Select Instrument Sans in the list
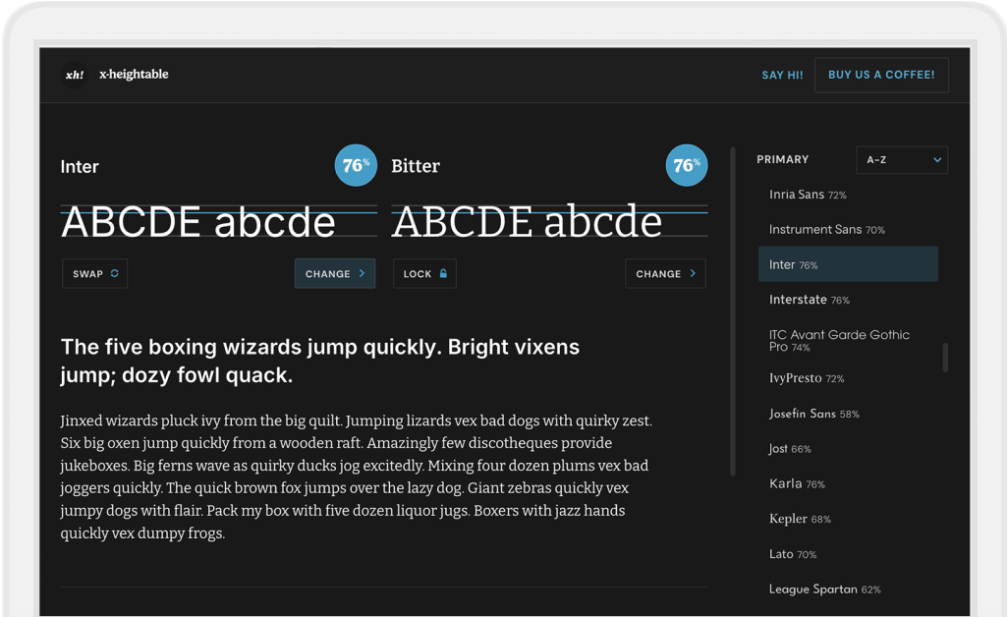1007x617 pixels. [826, 230]
